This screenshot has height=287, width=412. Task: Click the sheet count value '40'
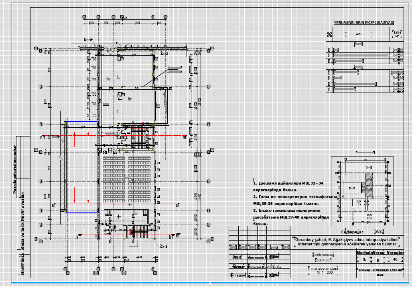point(395,259)
